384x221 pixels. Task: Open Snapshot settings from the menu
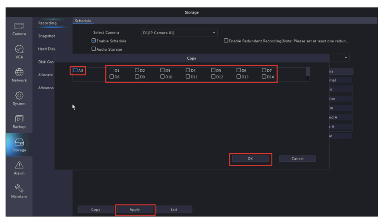click(47, 36)
